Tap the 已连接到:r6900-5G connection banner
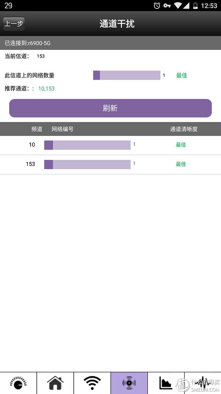221x394 pixels. (x=110, y=43)
